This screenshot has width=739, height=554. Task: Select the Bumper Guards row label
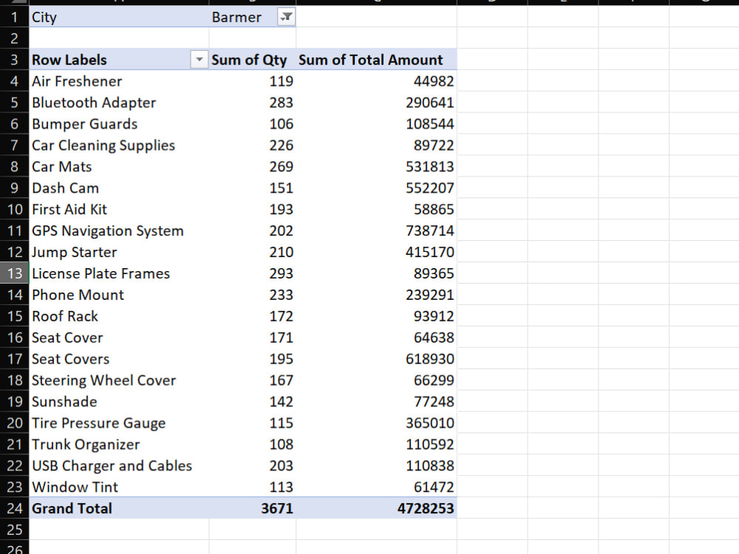coord(119,124)
